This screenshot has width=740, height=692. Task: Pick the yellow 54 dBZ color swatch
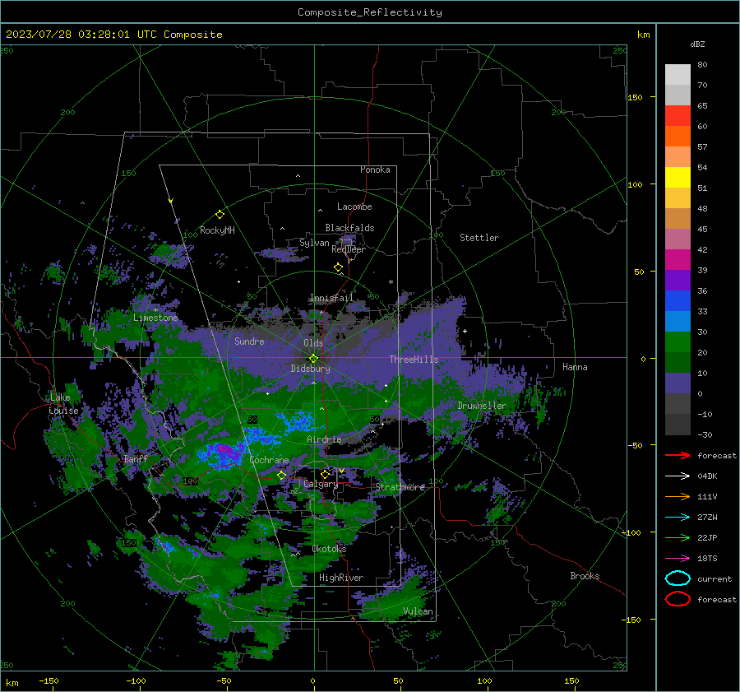point(678,177)
